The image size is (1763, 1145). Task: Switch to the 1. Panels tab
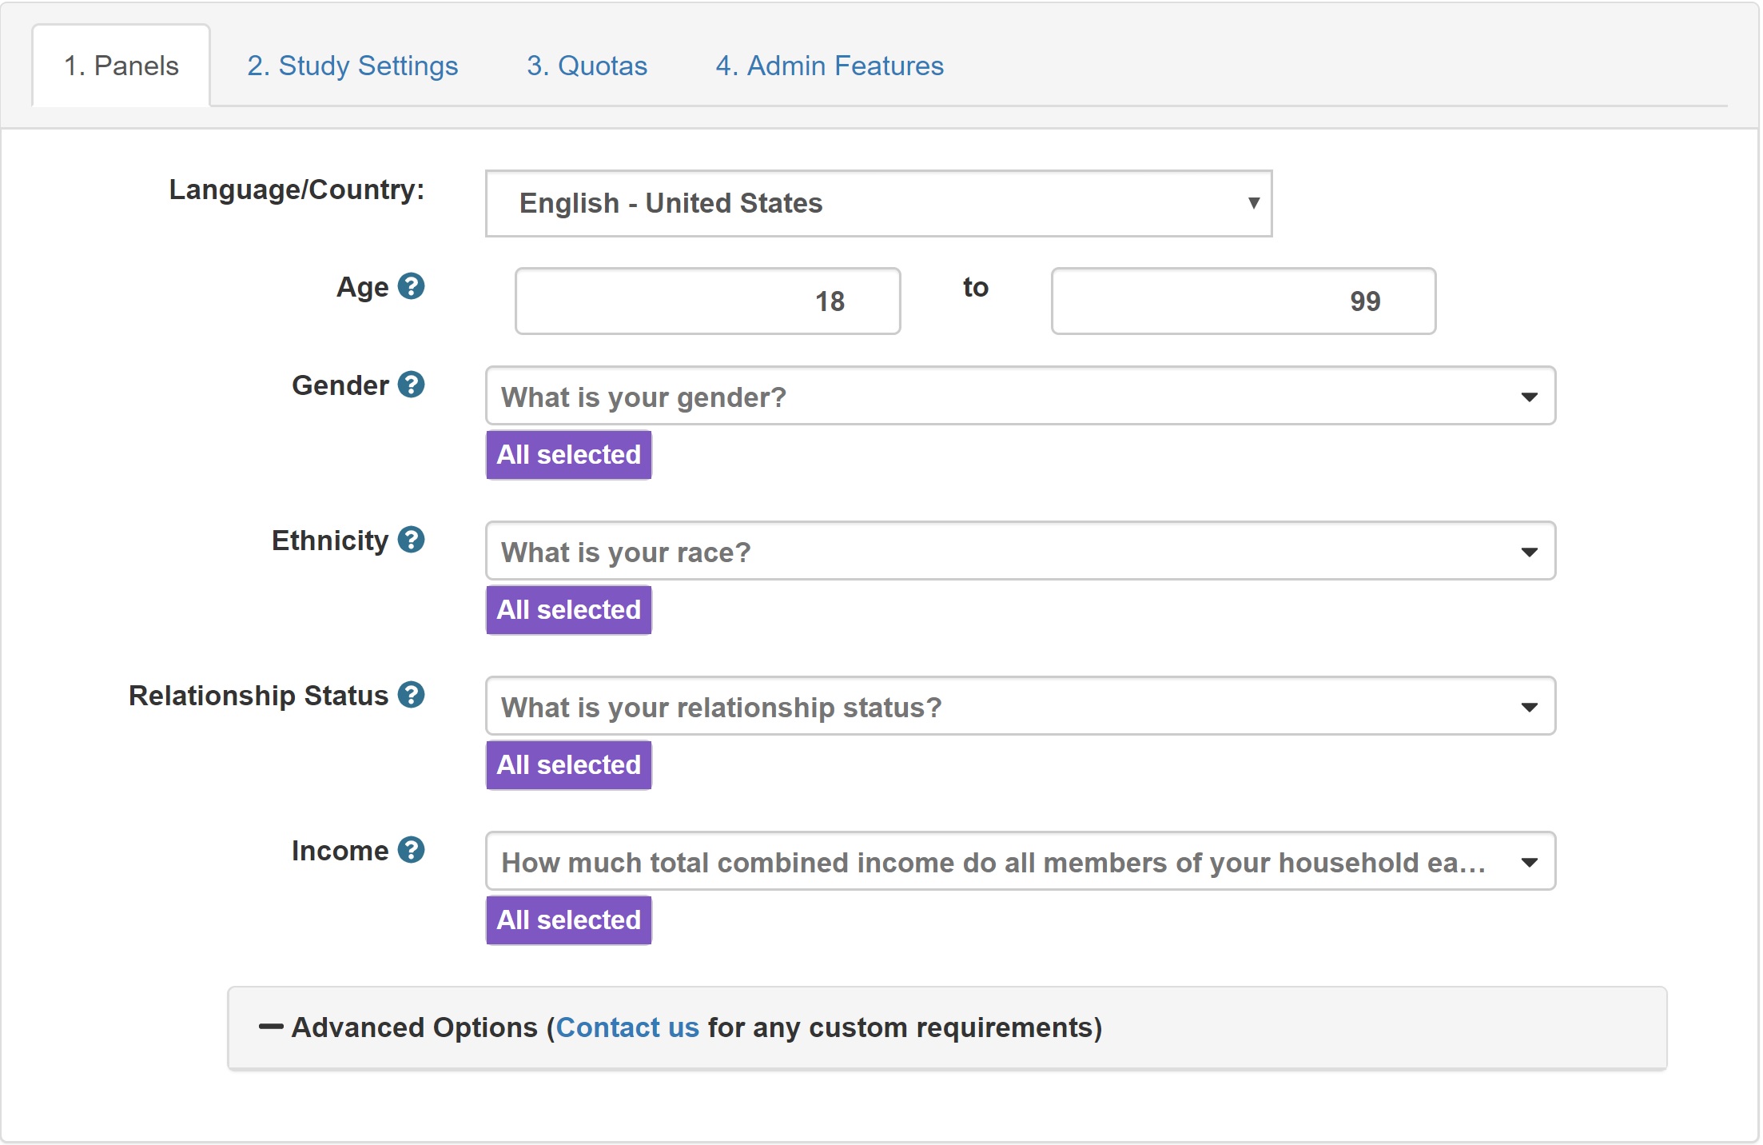pyautogui.click(x=121, y=66)
